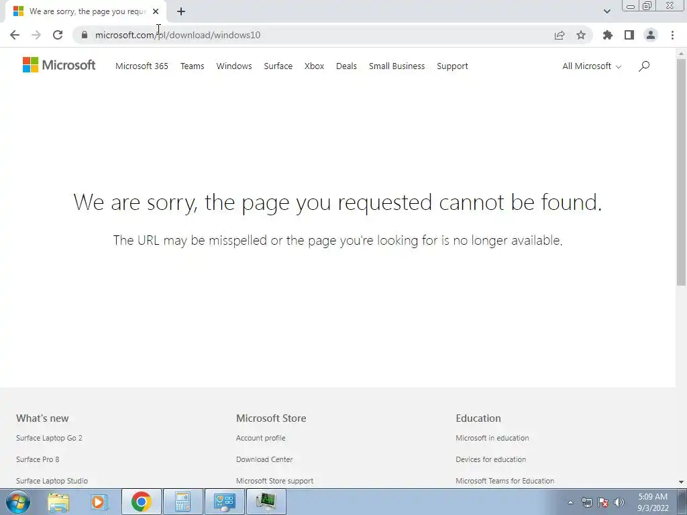
Task: Open Xbox nav item
Action: (x=314, y=66)
